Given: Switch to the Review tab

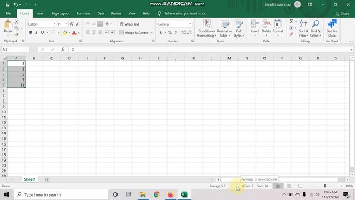Looking at the screenshot, I should tap(116, 13).
